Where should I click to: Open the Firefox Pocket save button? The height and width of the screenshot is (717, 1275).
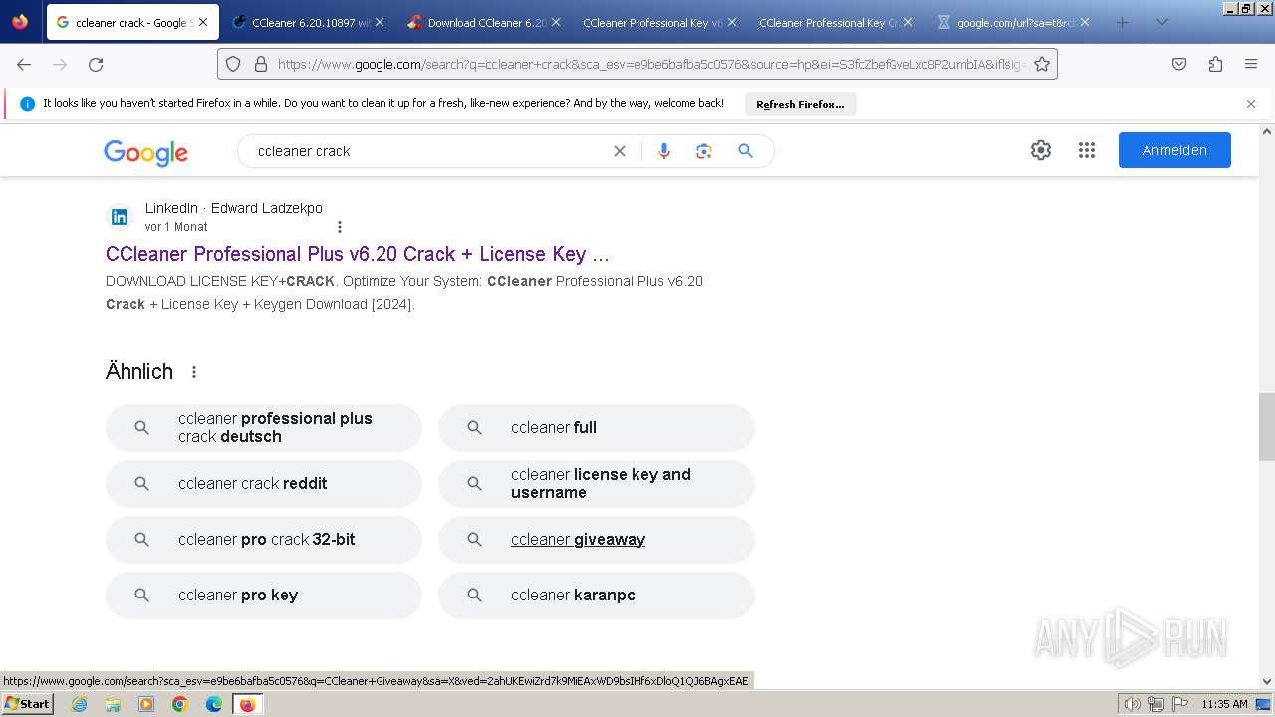(1179, 64)
